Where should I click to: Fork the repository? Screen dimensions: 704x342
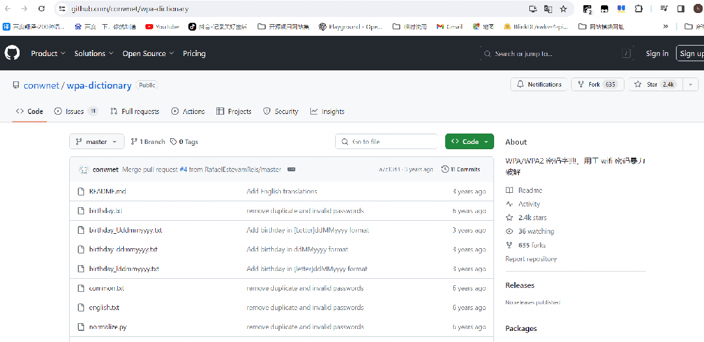598,85
